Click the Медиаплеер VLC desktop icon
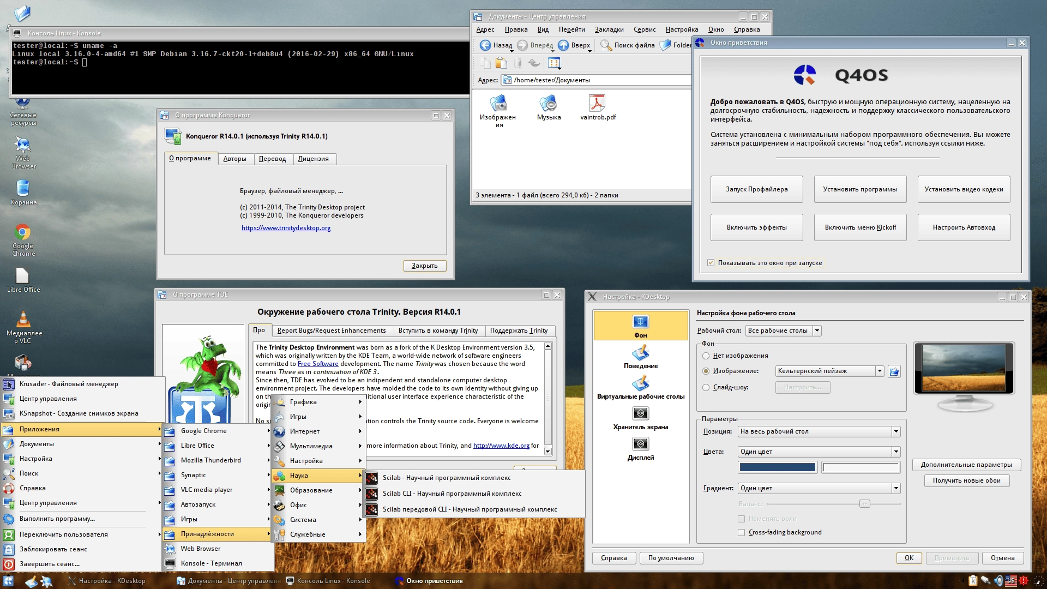The height and width of the screenshot is (589, 1047). click(x=23, y=327)
